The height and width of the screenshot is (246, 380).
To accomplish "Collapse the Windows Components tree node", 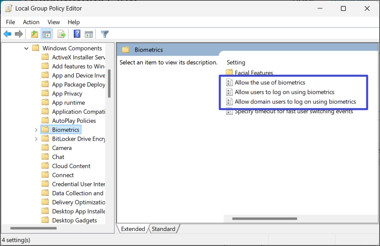I will coord(27,48).
